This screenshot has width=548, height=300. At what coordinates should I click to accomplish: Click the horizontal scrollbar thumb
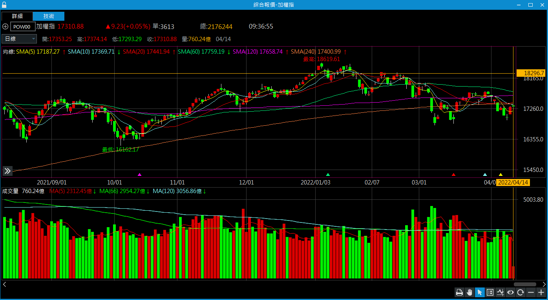(x=525, y=284)
